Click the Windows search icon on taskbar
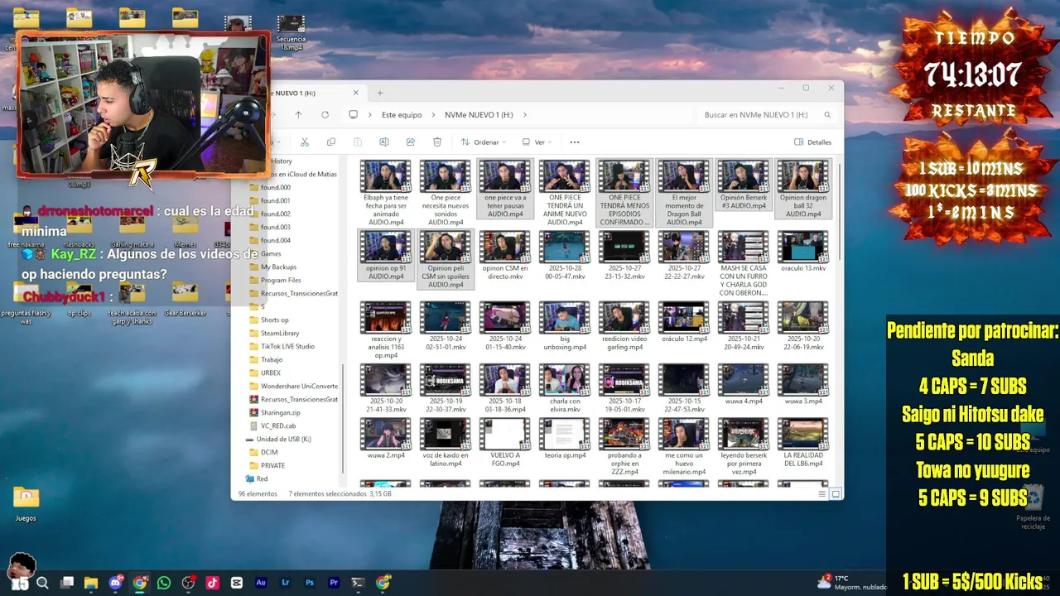1060x596 pixels. tap(42, 583)
